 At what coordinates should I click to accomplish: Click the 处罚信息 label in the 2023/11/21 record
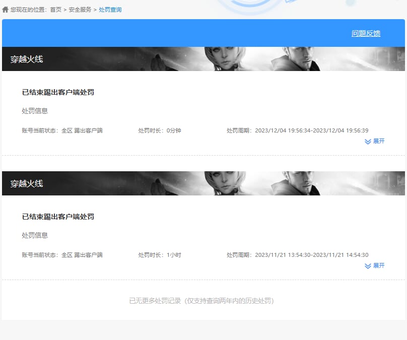pyautogui.click(x=35, y=235)
